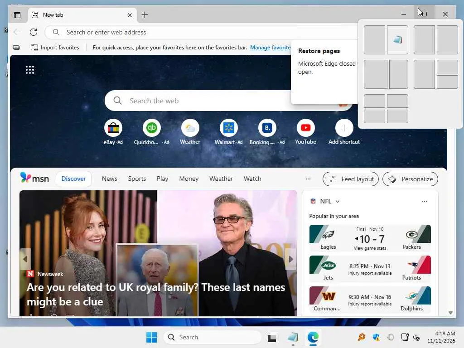Open the Booking.com shortcut

267,132
